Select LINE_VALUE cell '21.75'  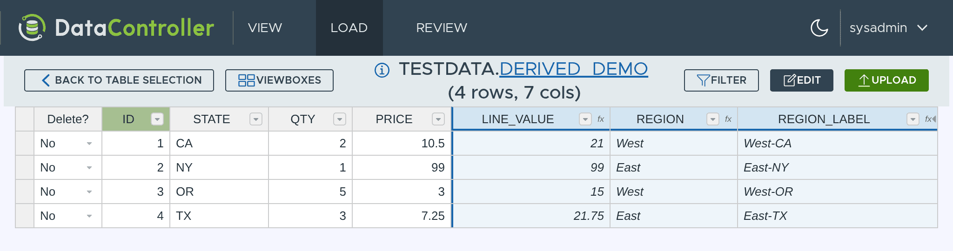(x=531, y=216)
